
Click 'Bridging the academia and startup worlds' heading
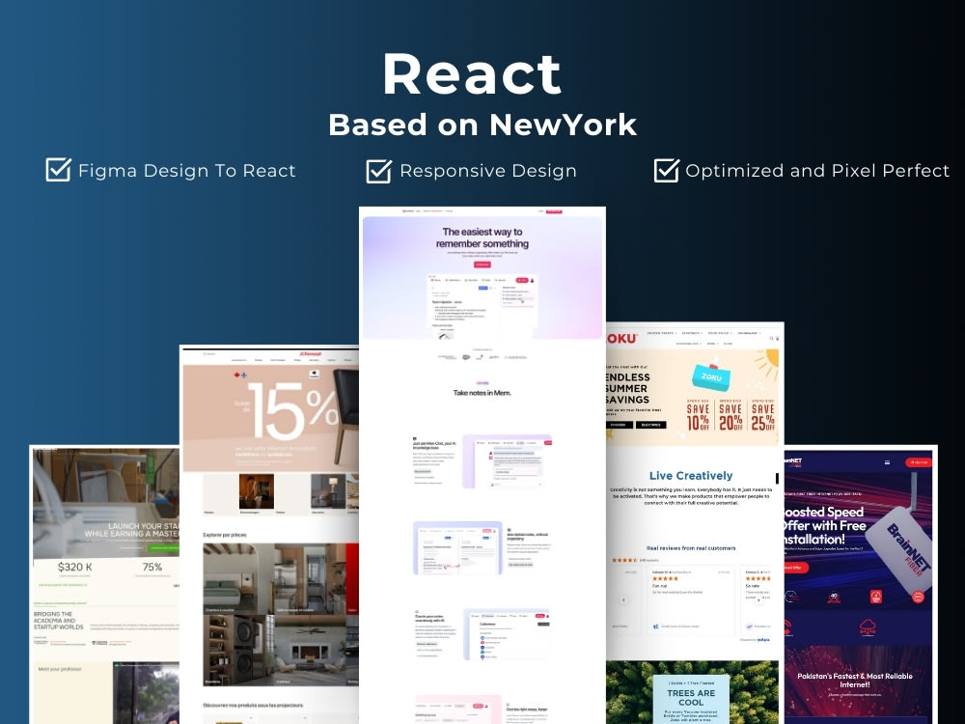pos(59,621)
